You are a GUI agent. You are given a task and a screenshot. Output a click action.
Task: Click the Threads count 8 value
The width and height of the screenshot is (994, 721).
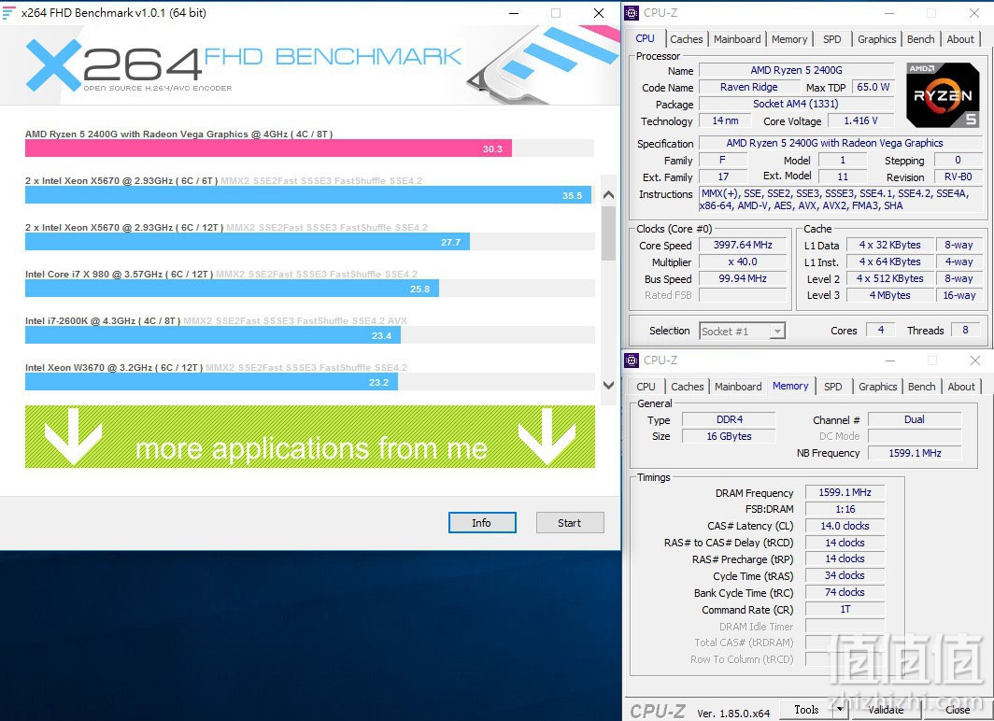(x=965, y=330)
